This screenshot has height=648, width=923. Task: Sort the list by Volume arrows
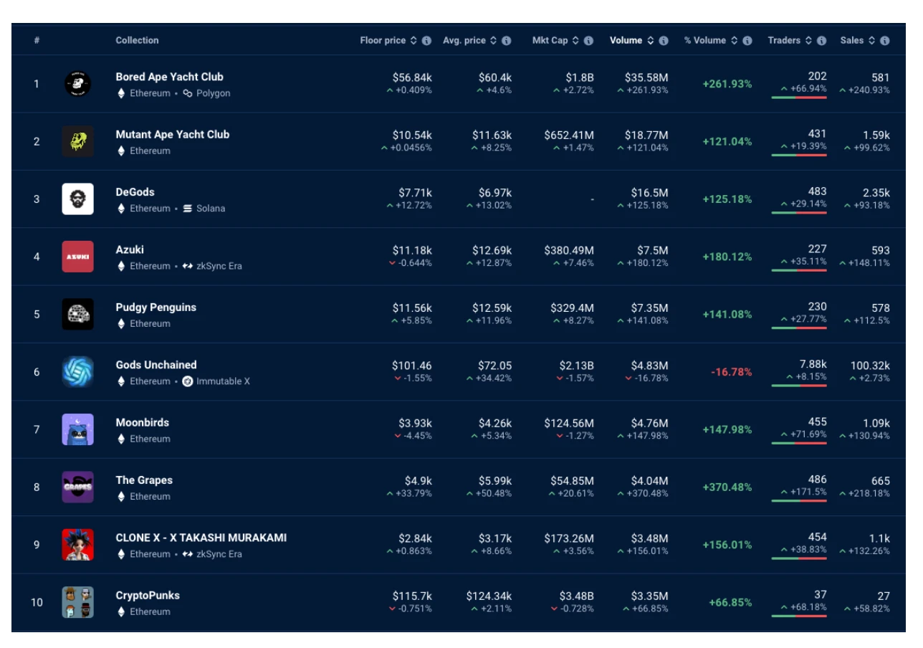651,41
